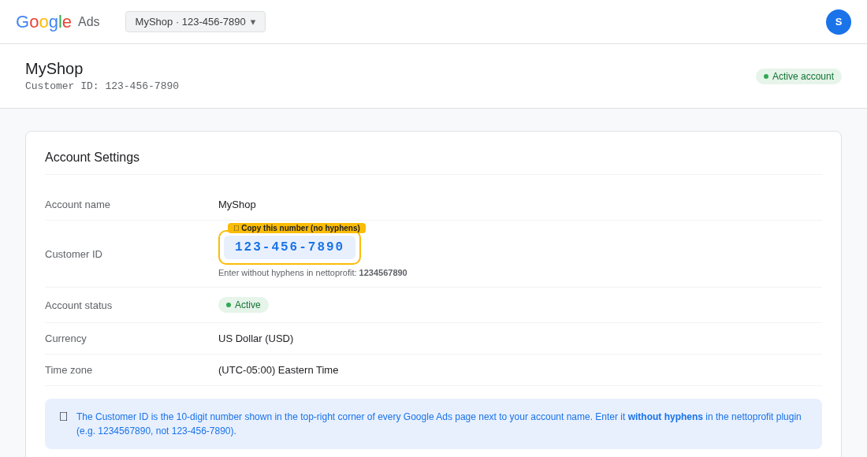Click the Time zone row label
Viewport: 867px width, 457px height.
click(69, 370)
